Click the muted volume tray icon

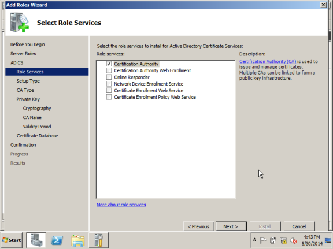tap(294, 240)
